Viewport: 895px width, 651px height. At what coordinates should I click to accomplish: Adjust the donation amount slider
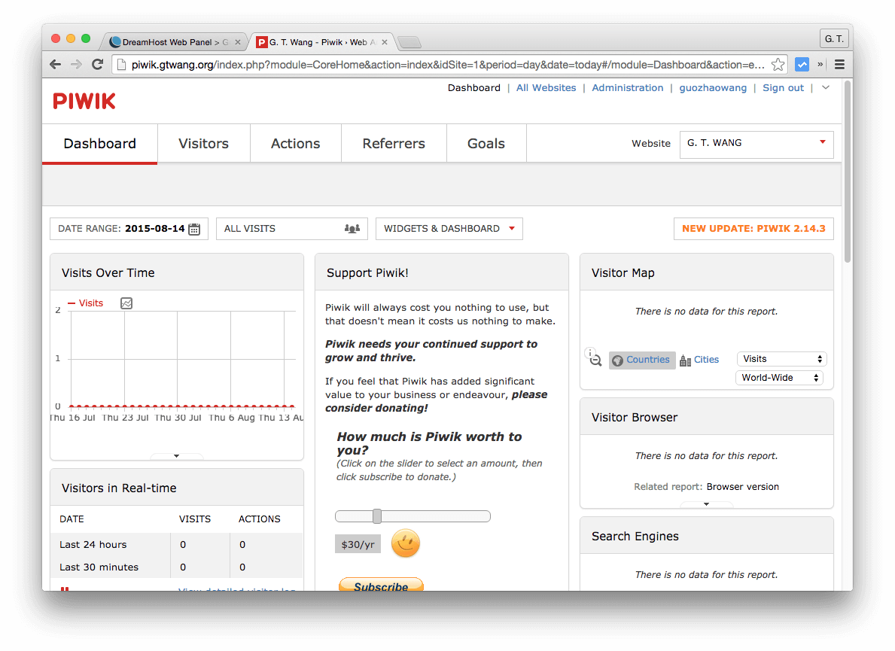pyautogui.click(x=377, y=516)
